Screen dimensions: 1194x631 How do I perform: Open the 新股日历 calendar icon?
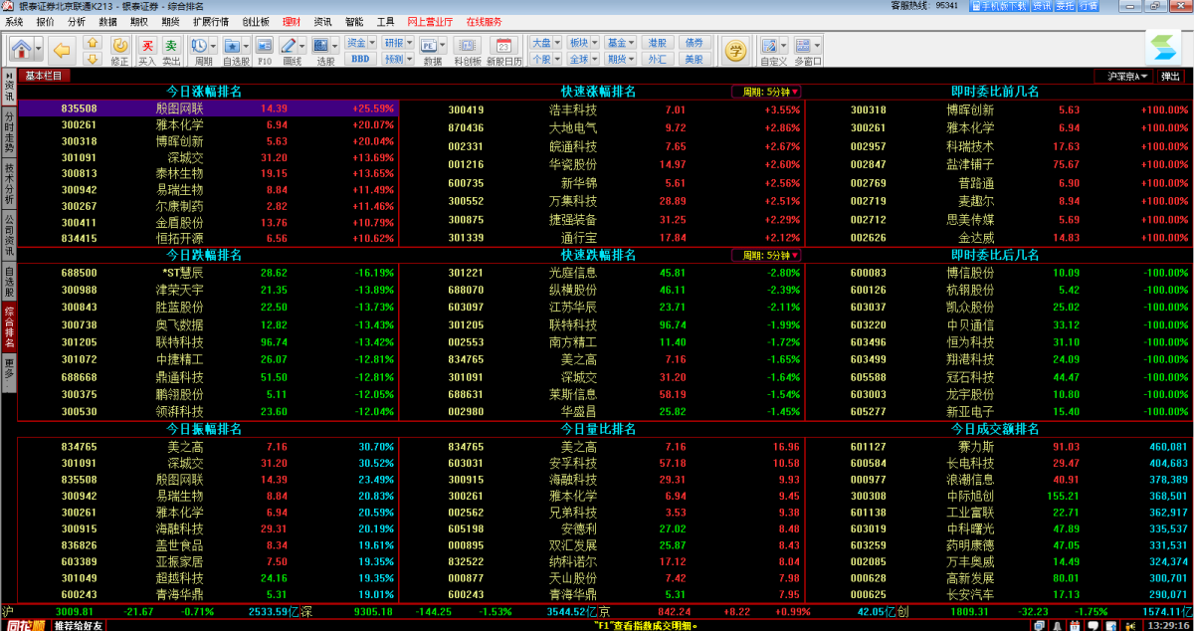(504, 51)
